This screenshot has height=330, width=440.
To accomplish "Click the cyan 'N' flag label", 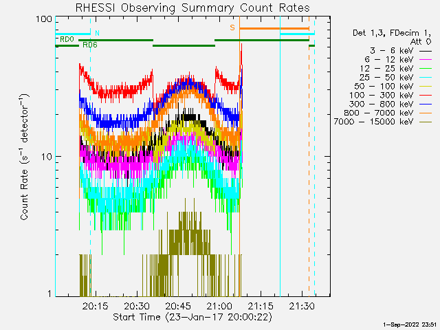I will 97,33.
